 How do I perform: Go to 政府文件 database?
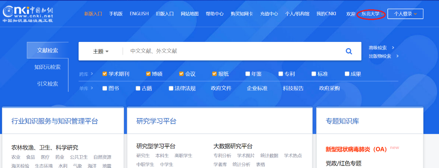pyautogui.click(x=221, y=88)
